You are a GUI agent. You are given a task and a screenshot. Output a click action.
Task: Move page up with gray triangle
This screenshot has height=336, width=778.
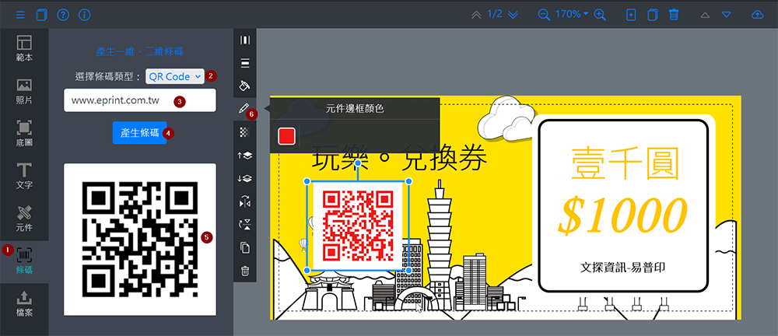[705, 15]
